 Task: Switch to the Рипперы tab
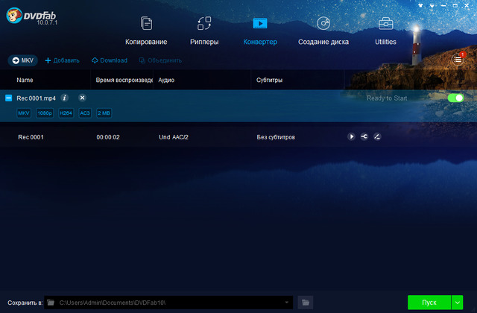tap(203, 31)
